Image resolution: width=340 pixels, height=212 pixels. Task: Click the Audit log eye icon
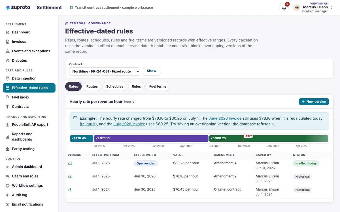click(x=8, y=195)
